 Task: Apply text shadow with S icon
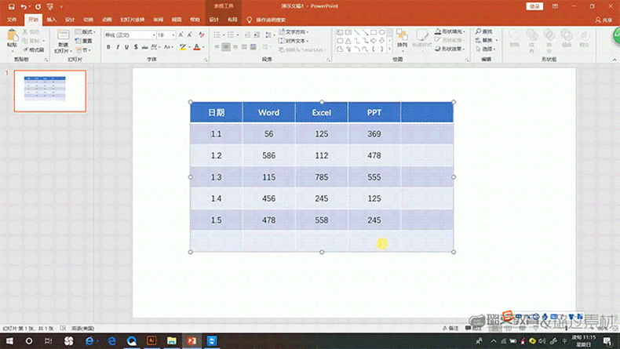pos(136,47)
